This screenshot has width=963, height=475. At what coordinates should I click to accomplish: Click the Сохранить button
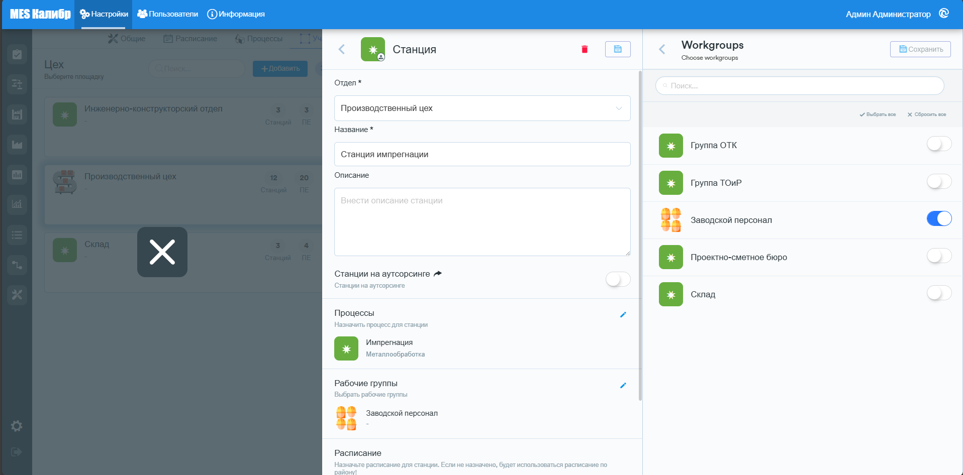[x=920, y=49]
